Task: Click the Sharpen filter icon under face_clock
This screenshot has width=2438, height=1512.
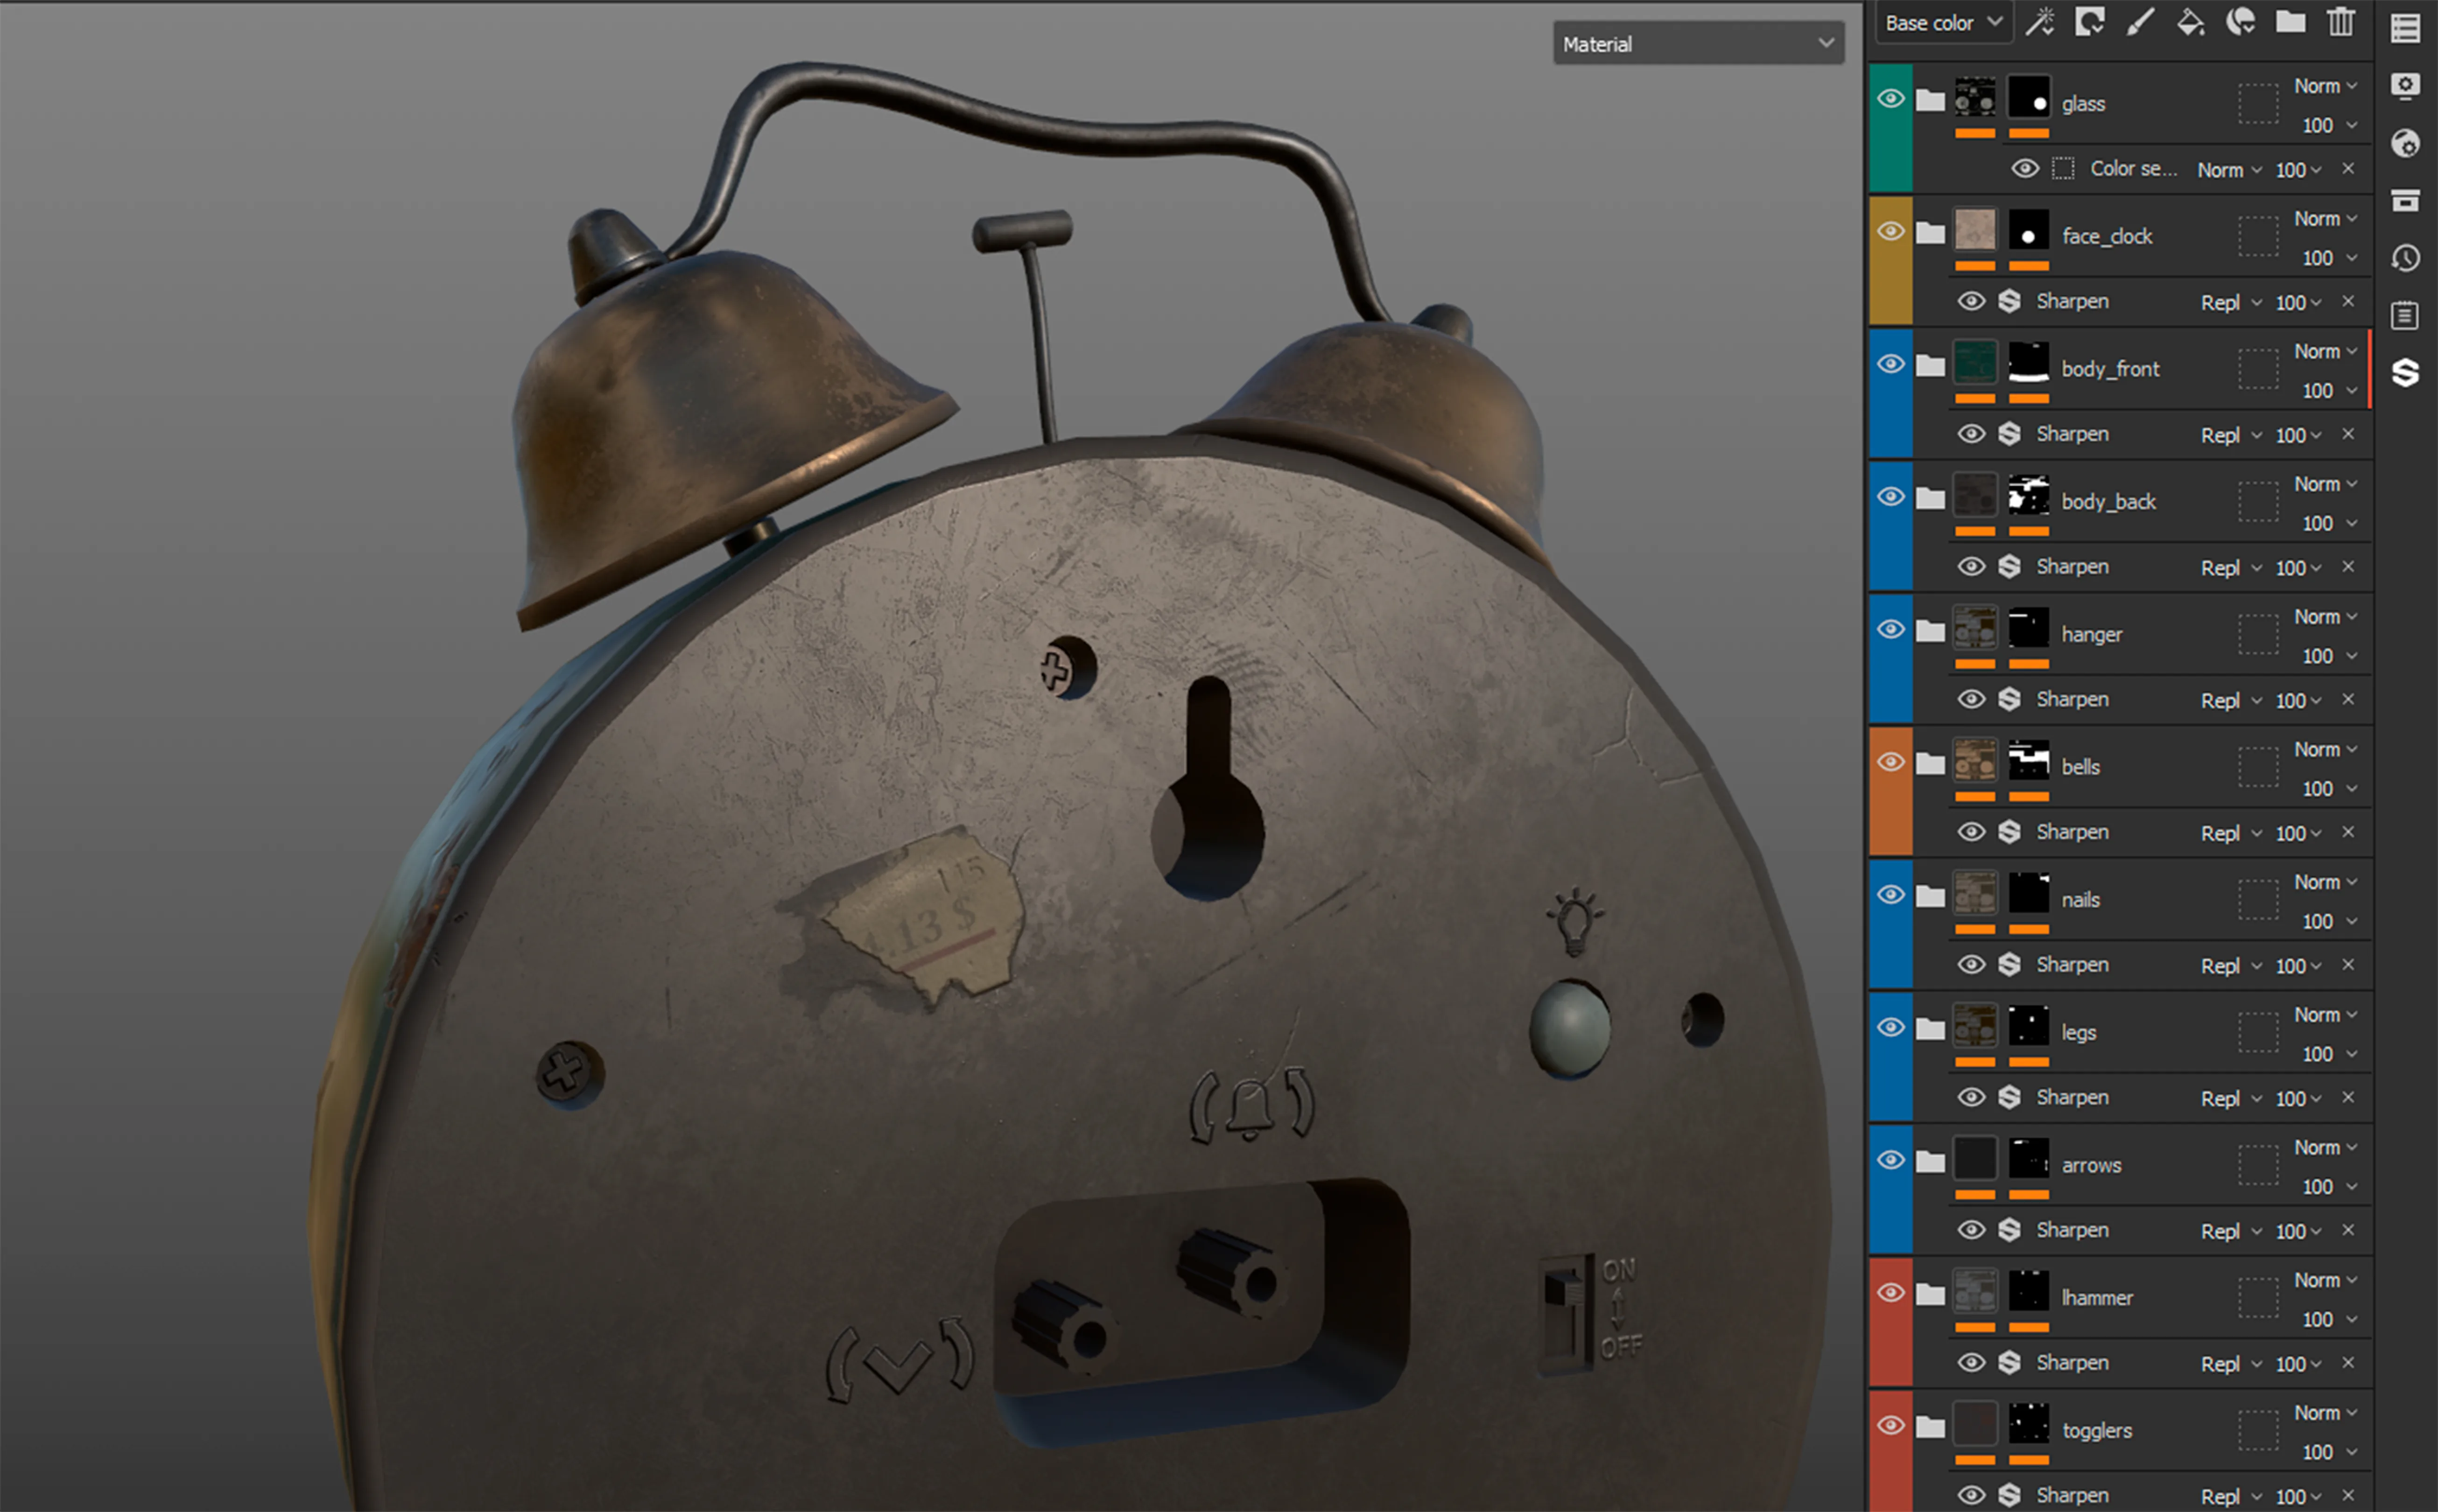Action: [x=2009, y=301]
